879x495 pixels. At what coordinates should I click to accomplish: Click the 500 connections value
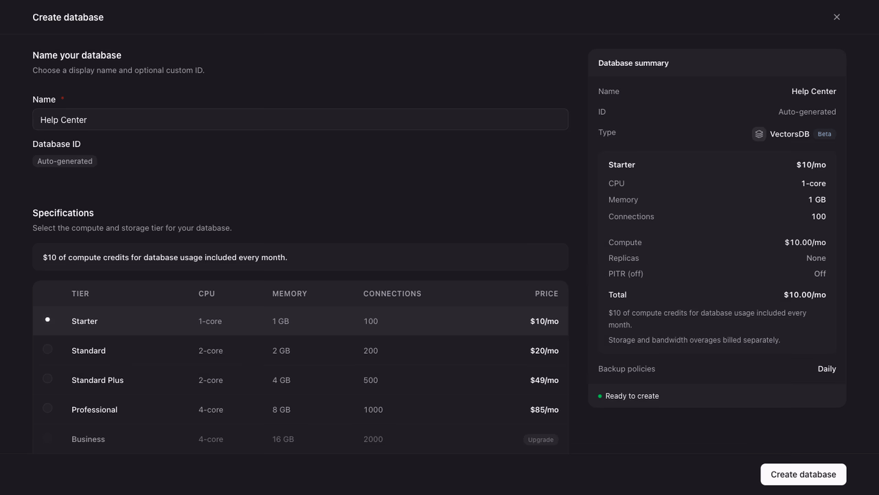371,380
